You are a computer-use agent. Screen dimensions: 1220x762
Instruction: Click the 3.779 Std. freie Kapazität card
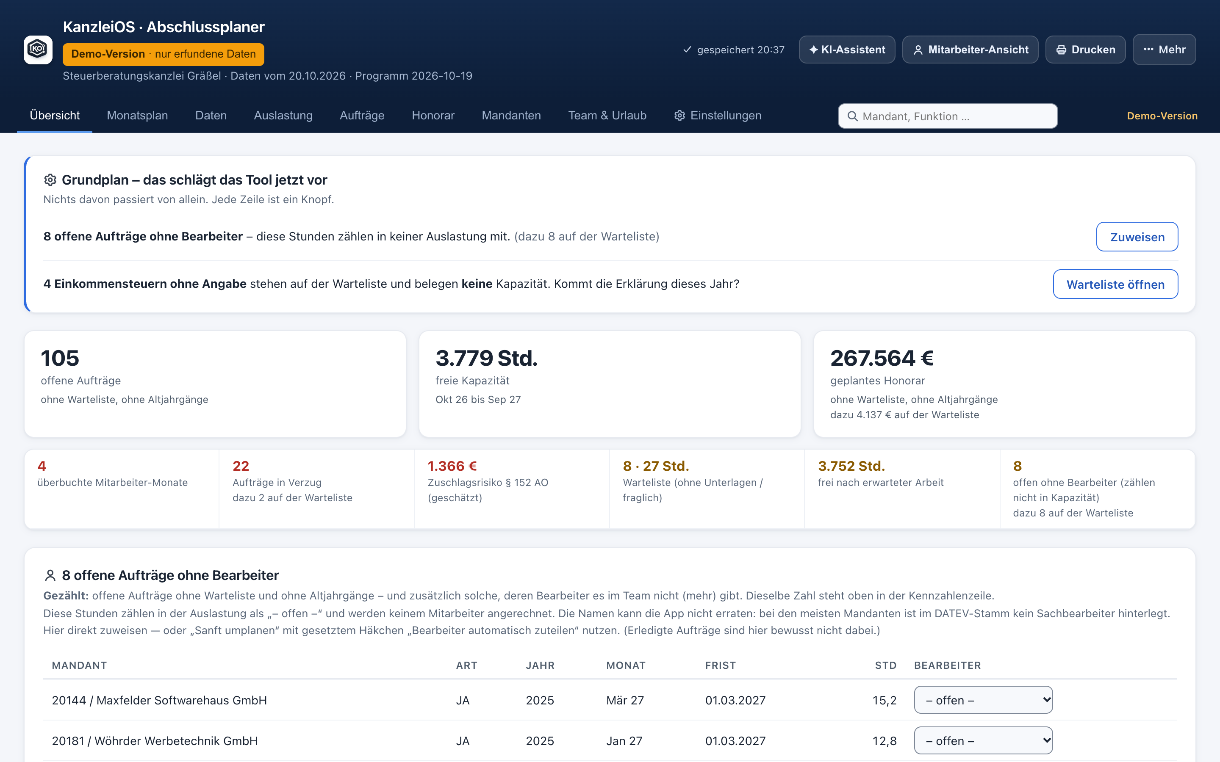click(610, 384)
